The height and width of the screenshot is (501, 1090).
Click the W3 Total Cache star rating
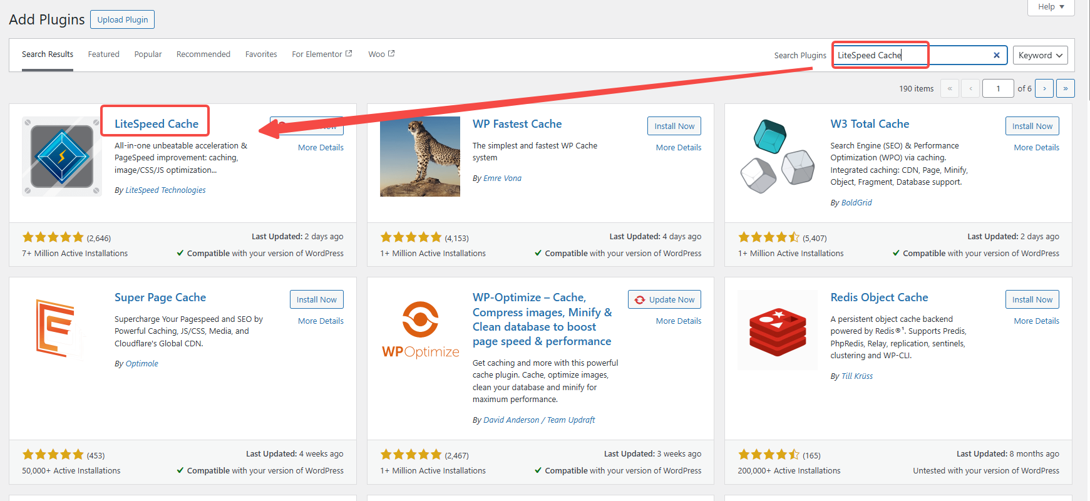point(769,237)
